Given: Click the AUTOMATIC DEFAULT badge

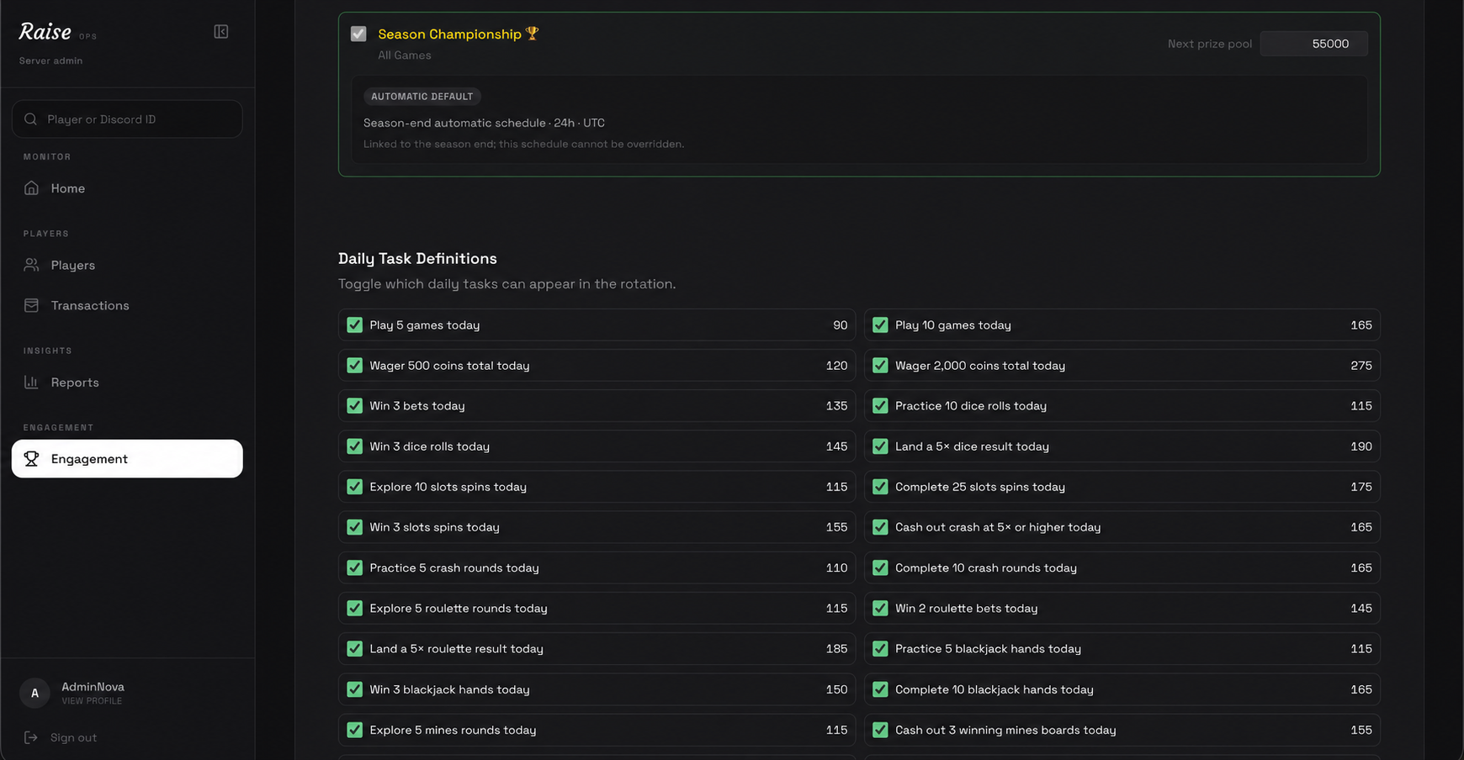Looking at the screenshot, I should pos(422,97).
